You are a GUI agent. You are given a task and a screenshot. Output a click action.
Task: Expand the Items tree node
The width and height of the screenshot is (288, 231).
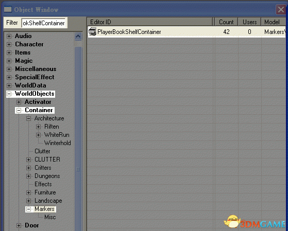[x=9, y=52]
